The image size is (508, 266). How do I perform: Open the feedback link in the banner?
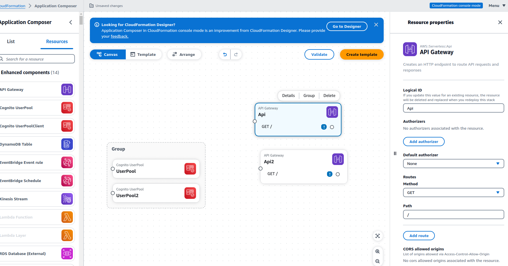119,36
